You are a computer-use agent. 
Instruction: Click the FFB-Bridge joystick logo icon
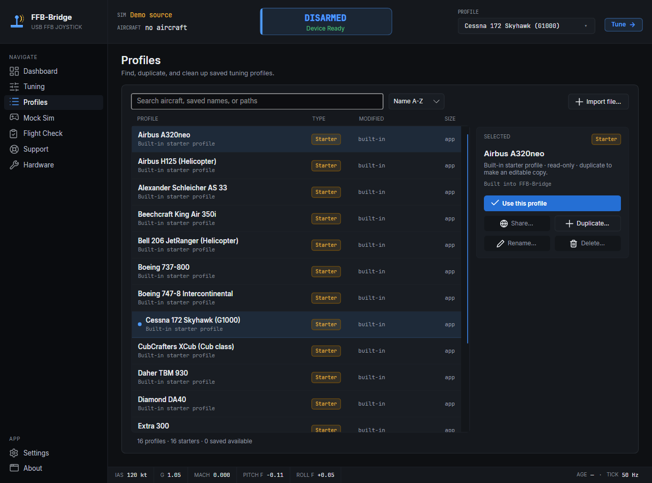coord(17,21)
